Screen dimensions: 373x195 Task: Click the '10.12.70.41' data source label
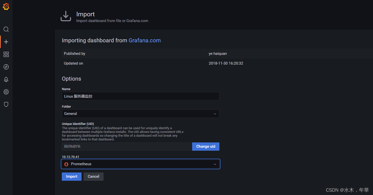71,157
